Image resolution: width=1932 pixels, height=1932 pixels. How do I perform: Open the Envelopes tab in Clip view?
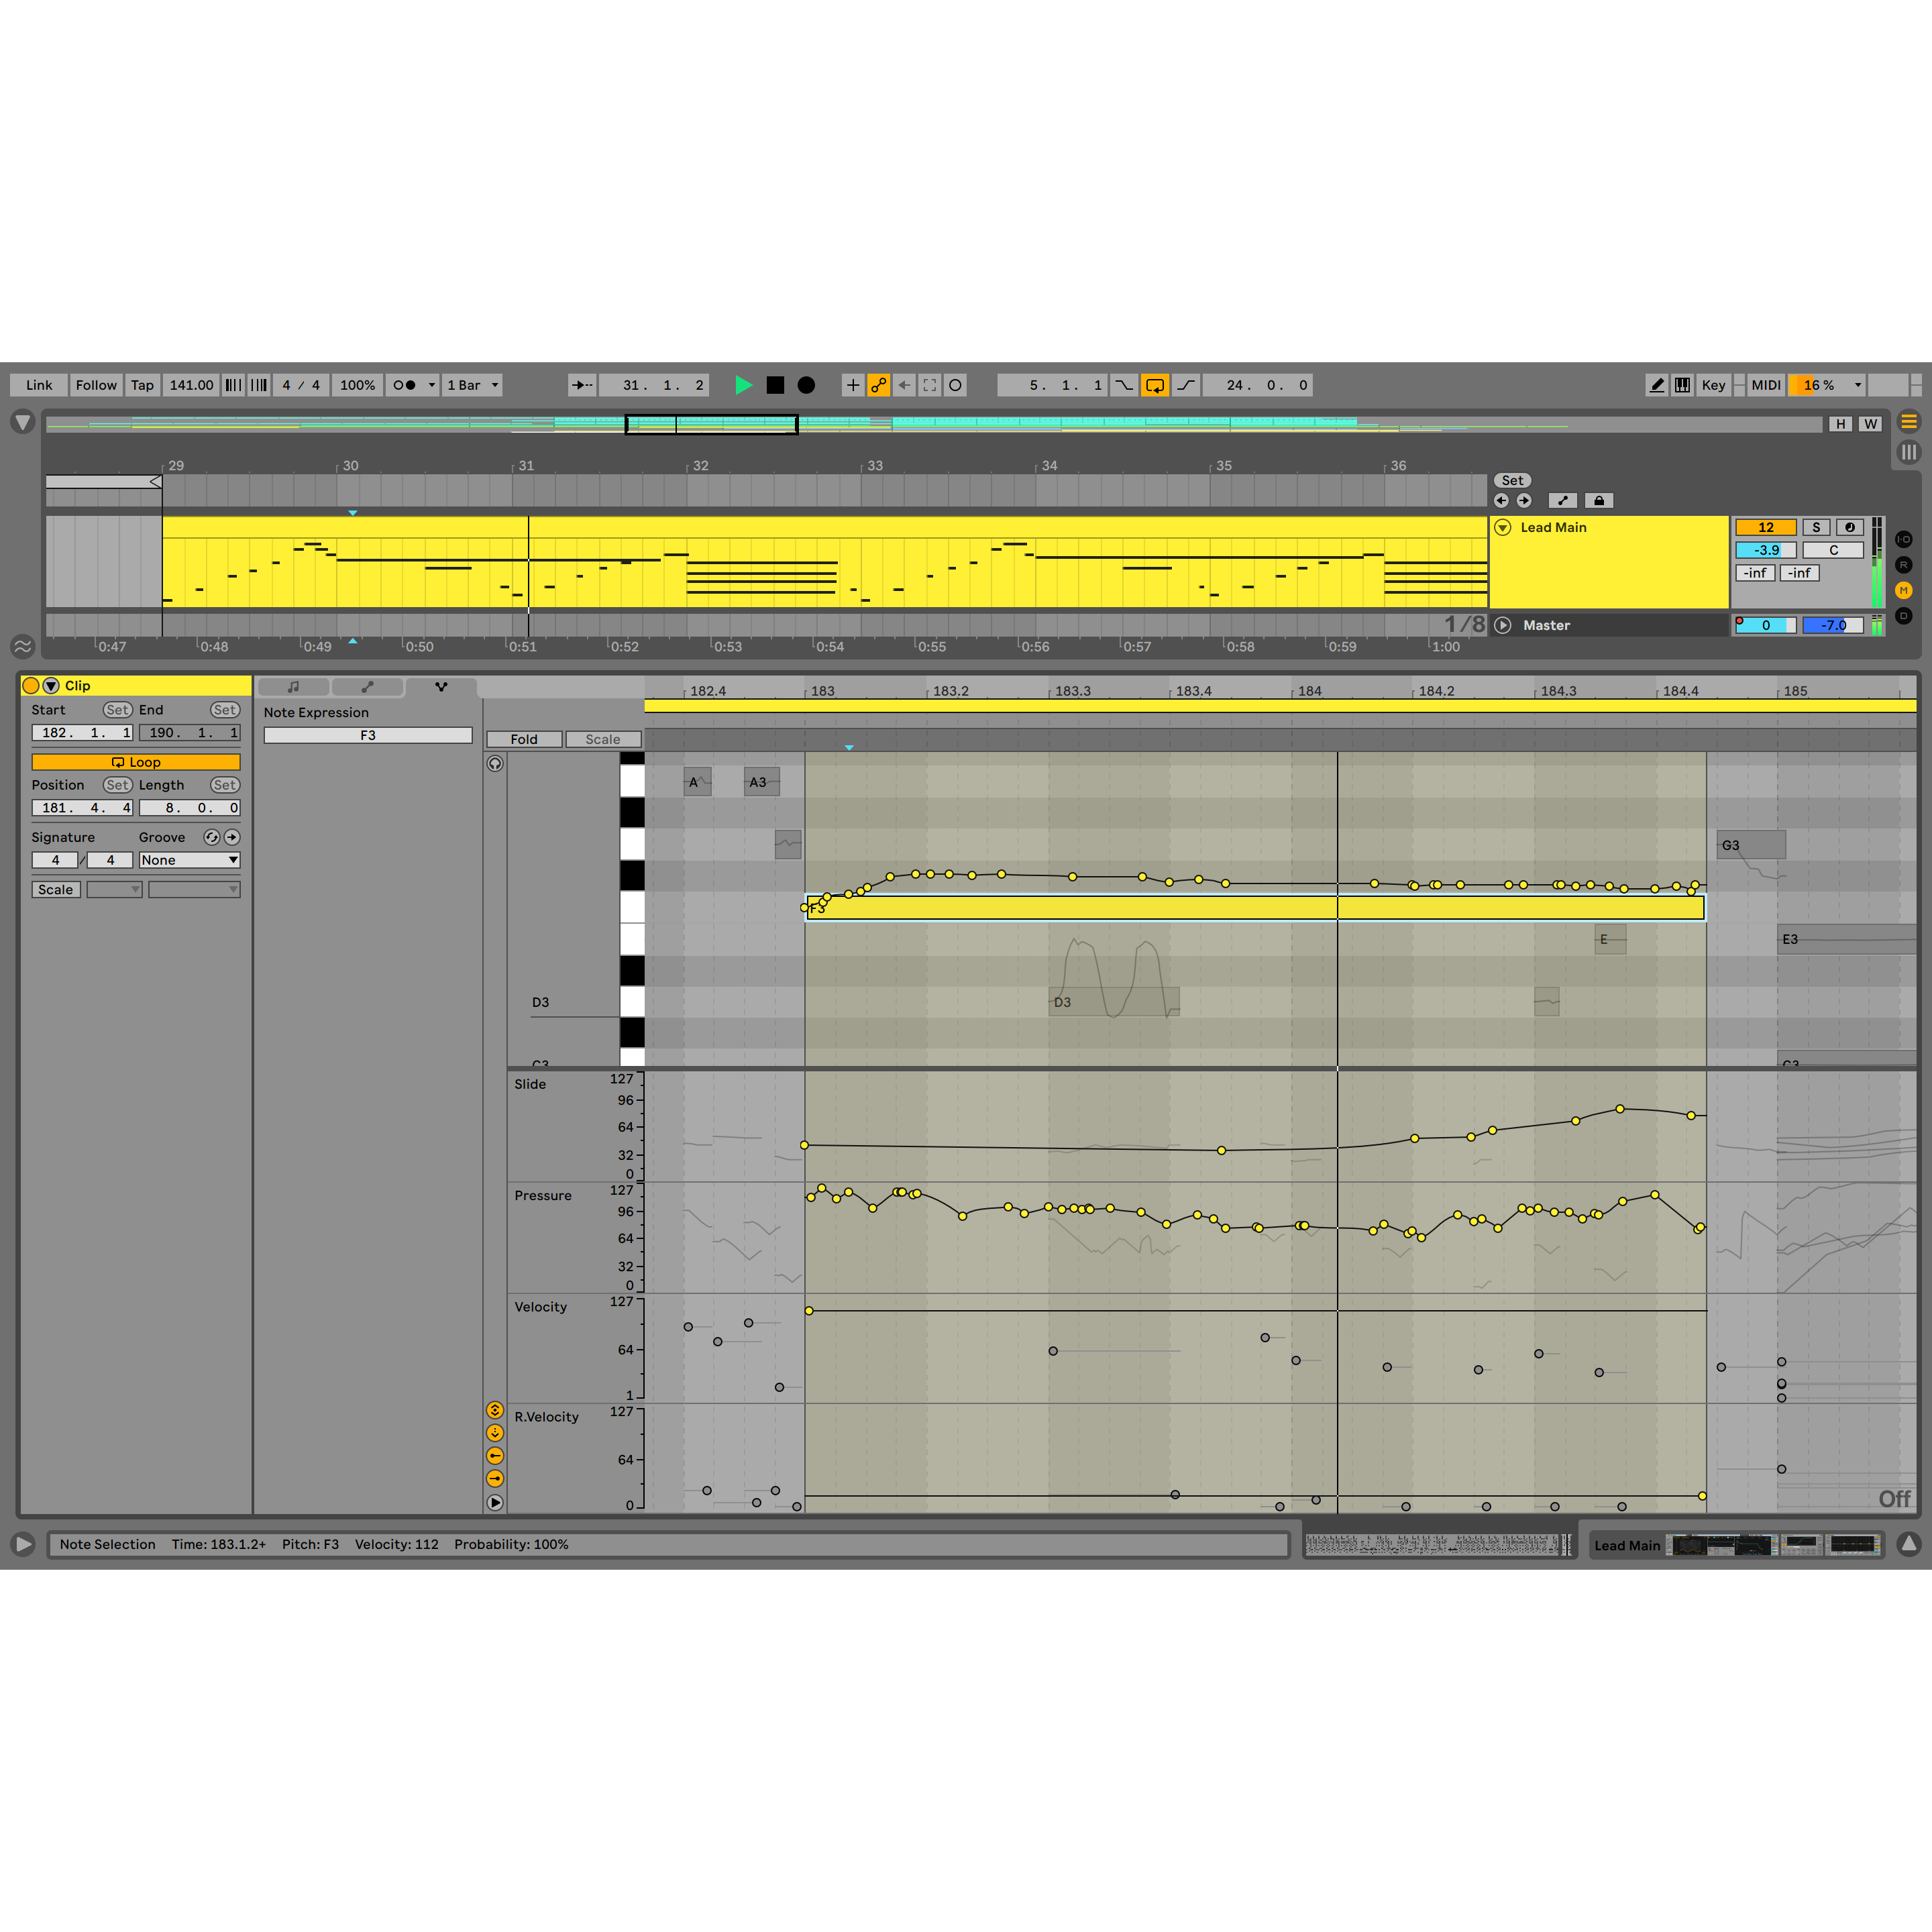tap(367, 687)
